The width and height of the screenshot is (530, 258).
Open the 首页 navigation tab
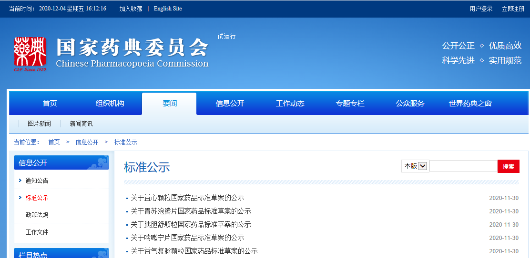tap(50, 104)
